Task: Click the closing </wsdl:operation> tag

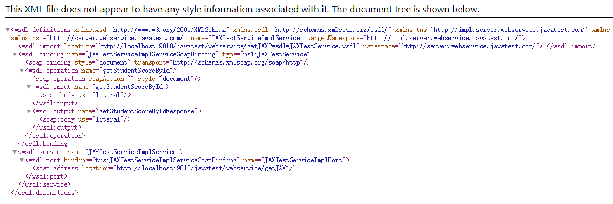Action: tap(55, 136)
